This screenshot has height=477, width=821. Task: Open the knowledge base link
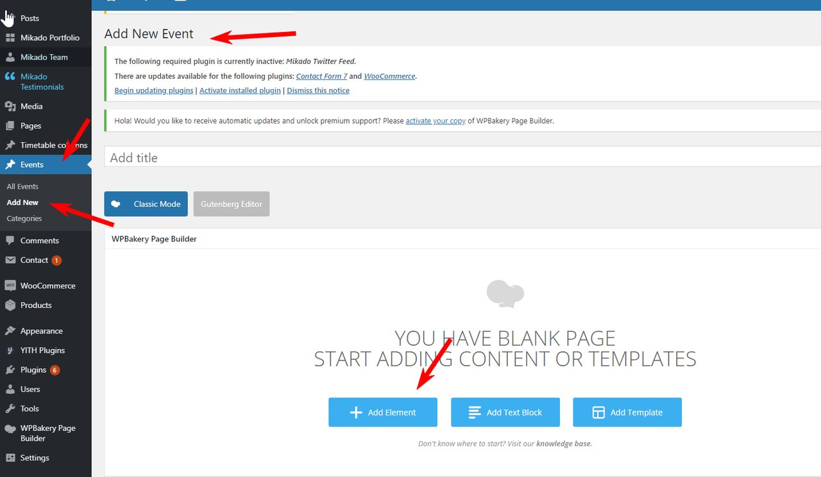tap(564, 443)
